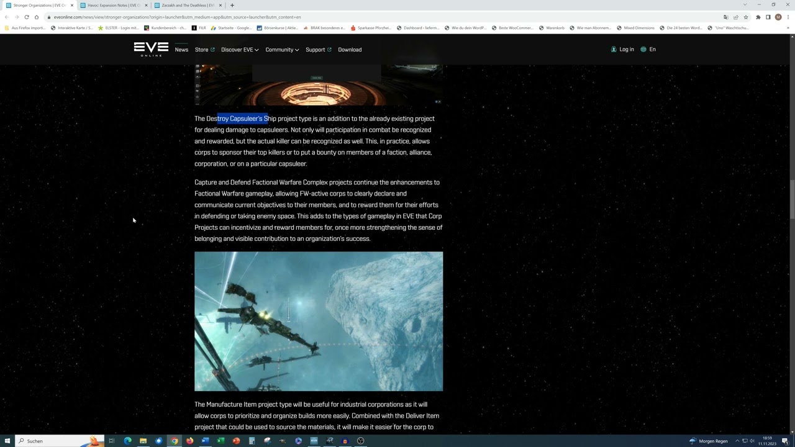Image resolution: width=795 pixels, height=447 pixels.
Task: Open PowerPoint from the taskbar
Action: pos(236,441)
